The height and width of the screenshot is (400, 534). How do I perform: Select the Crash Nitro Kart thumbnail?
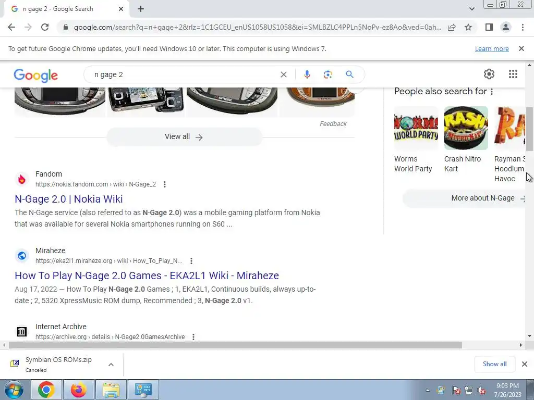pyautogui.click(x=466, y=128)
